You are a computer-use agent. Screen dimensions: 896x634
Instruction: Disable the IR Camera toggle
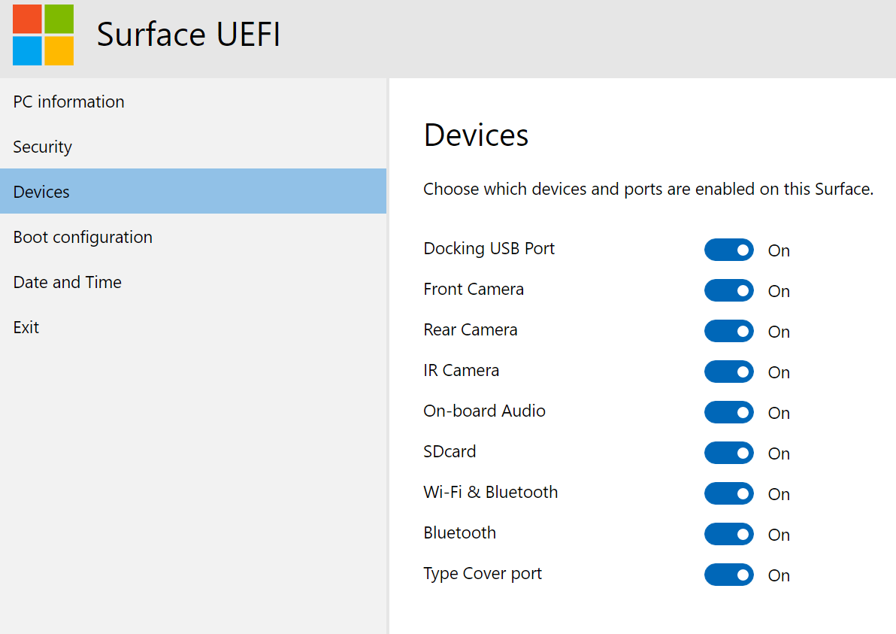[x=728, y=372]
